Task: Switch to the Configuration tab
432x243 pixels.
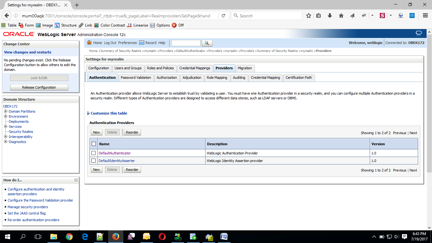Action: coord(99,68)
